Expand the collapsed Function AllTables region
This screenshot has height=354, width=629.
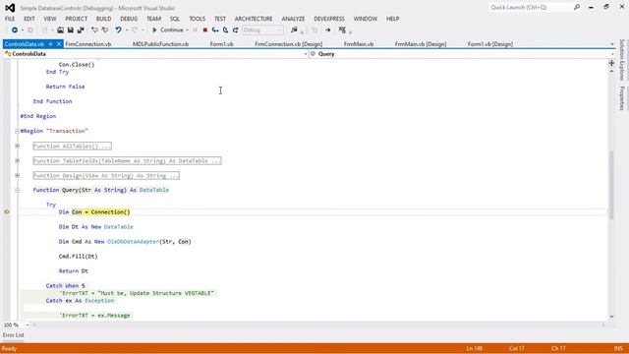(18, 147)
